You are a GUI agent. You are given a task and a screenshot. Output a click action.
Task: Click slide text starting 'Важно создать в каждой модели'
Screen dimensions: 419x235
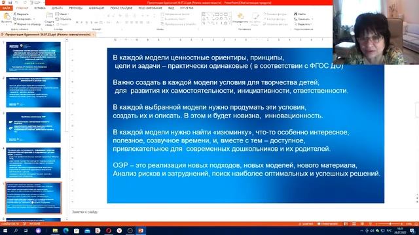[230, 86]
